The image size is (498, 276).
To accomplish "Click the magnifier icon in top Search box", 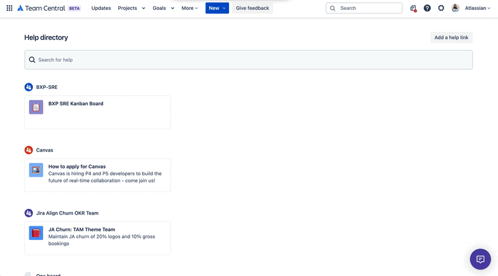I will click(332, 8).
